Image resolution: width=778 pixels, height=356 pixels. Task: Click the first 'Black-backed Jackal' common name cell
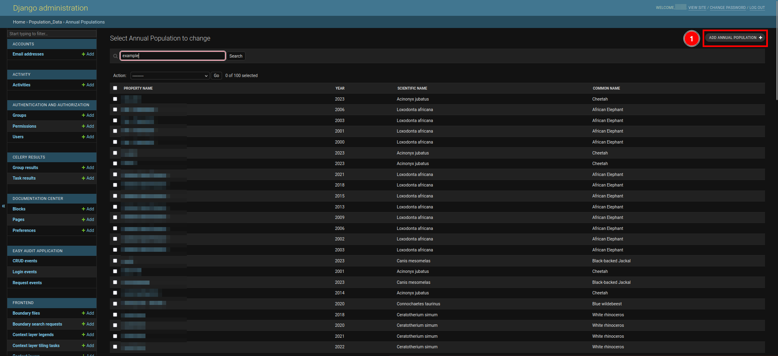(x=611, y=261)
